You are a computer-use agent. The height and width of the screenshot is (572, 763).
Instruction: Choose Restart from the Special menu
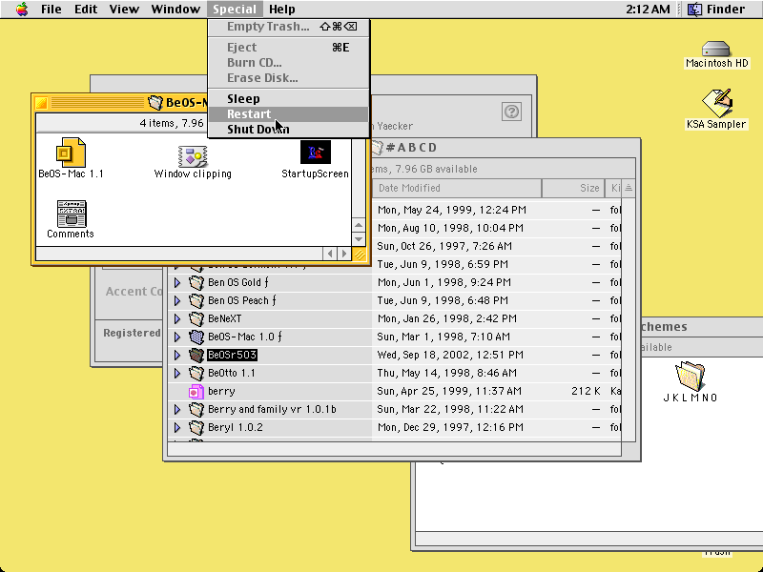coord(289,114)
